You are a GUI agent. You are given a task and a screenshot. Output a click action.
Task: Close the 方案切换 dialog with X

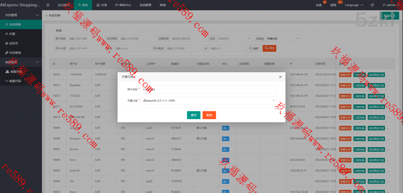[280, 77]
